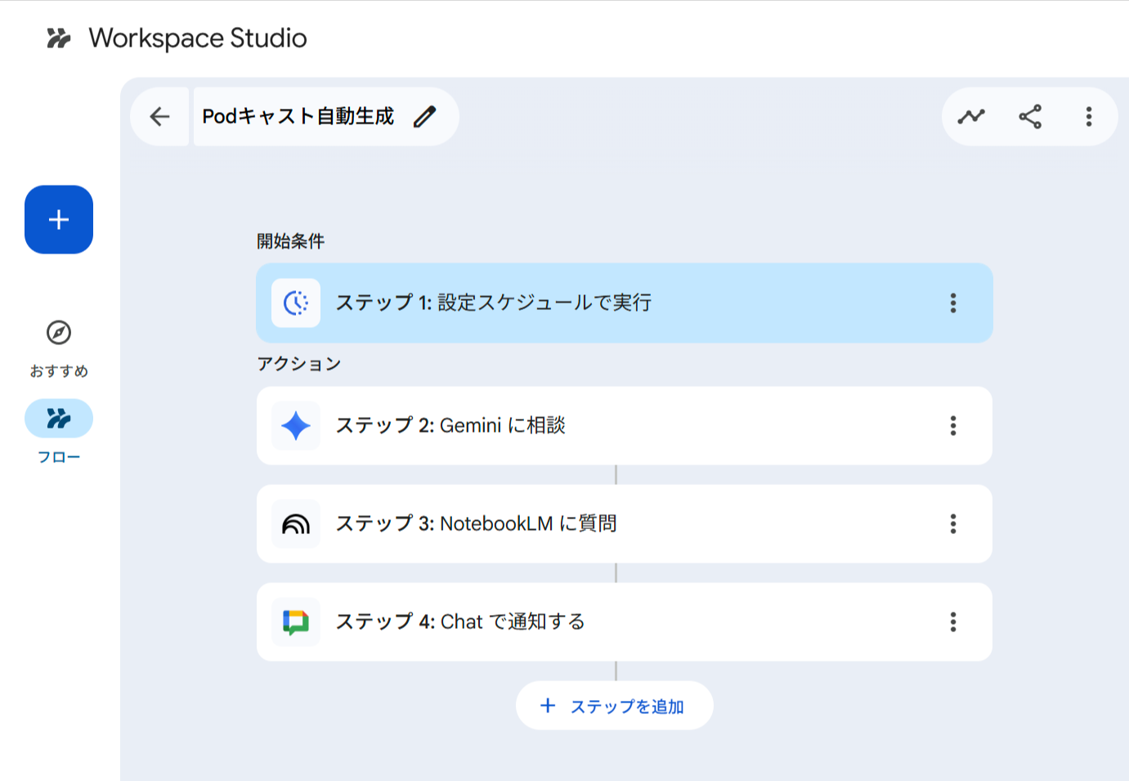Open more options for ステップ 2
Viewport: 1129px width, 781px height.
953,426
